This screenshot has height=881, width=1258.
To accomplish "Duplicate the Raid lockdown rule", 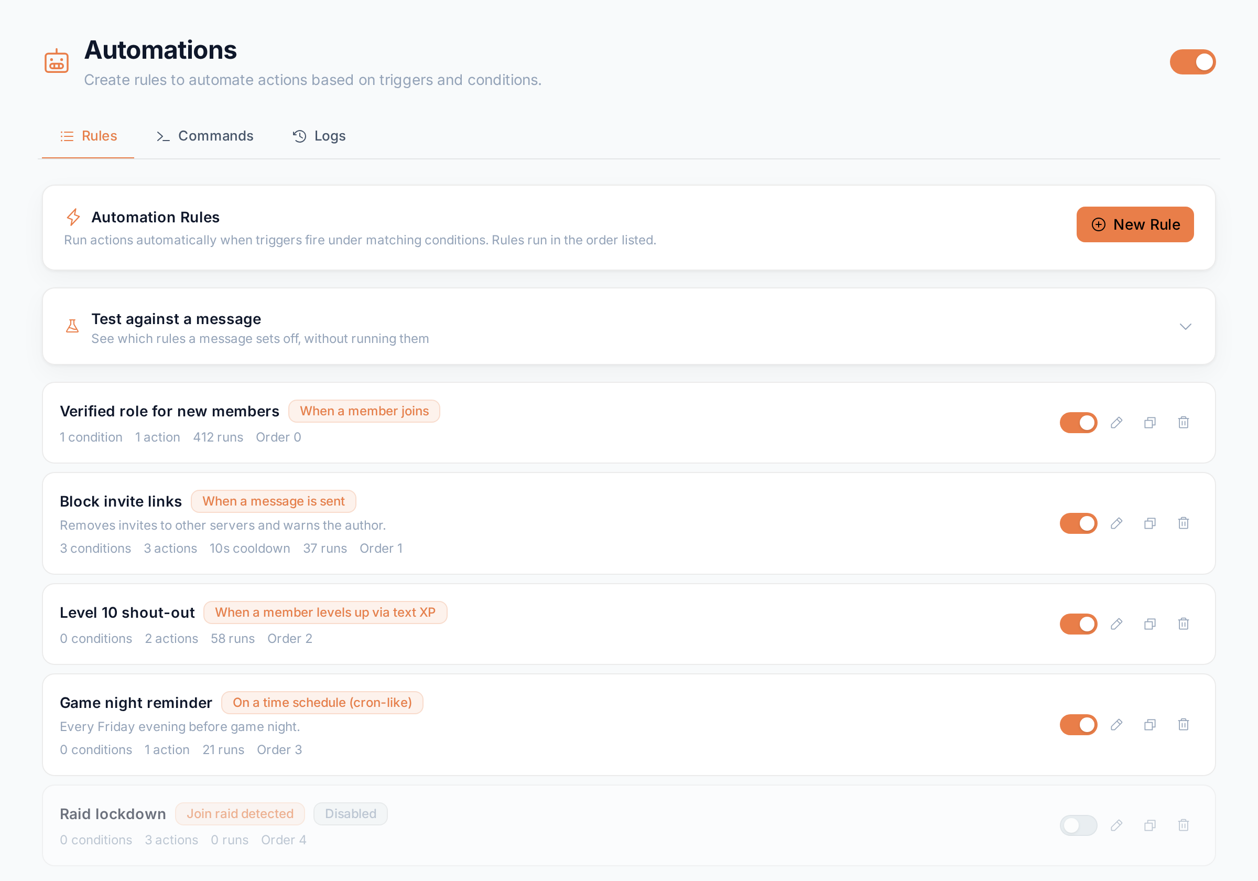I will click(1149, 825).
